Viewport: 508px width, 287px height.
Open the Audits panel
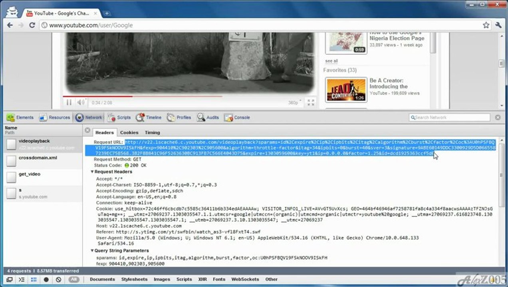point(208,118)
